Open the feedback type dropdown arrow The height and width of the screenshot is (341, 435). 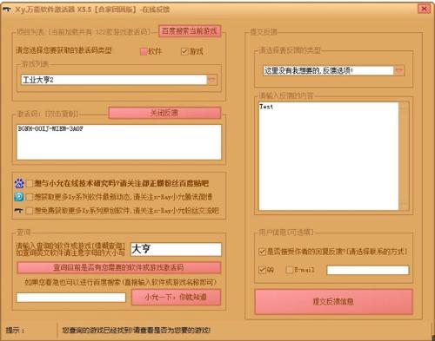point(399,70)
